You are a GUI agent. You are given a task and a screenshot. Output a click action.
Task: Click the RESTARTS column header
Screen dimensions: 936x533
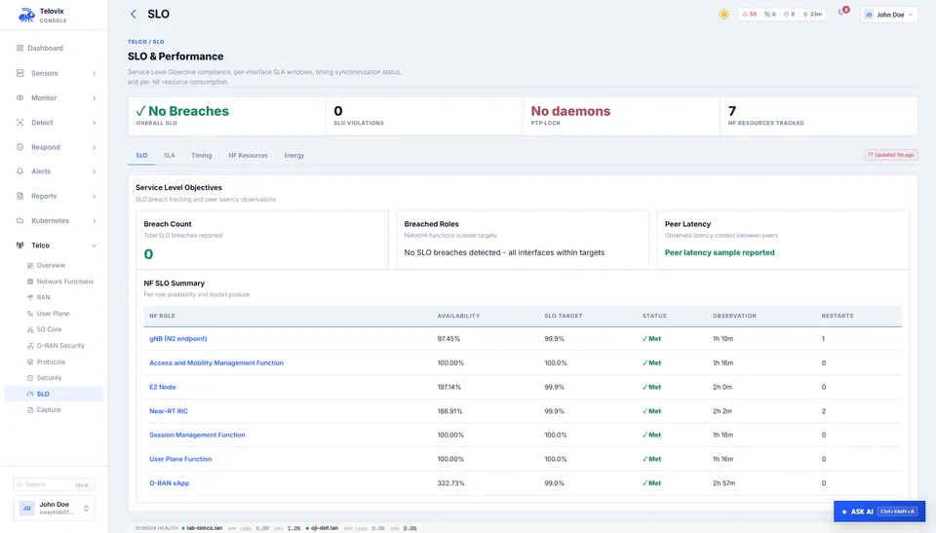[838, 316]
